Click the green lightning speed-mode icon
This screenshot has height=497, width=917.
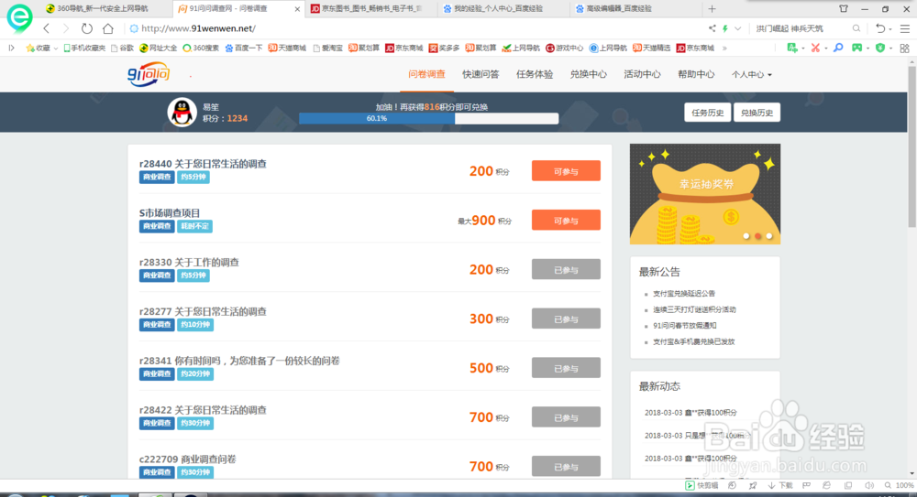coord(725,28)
